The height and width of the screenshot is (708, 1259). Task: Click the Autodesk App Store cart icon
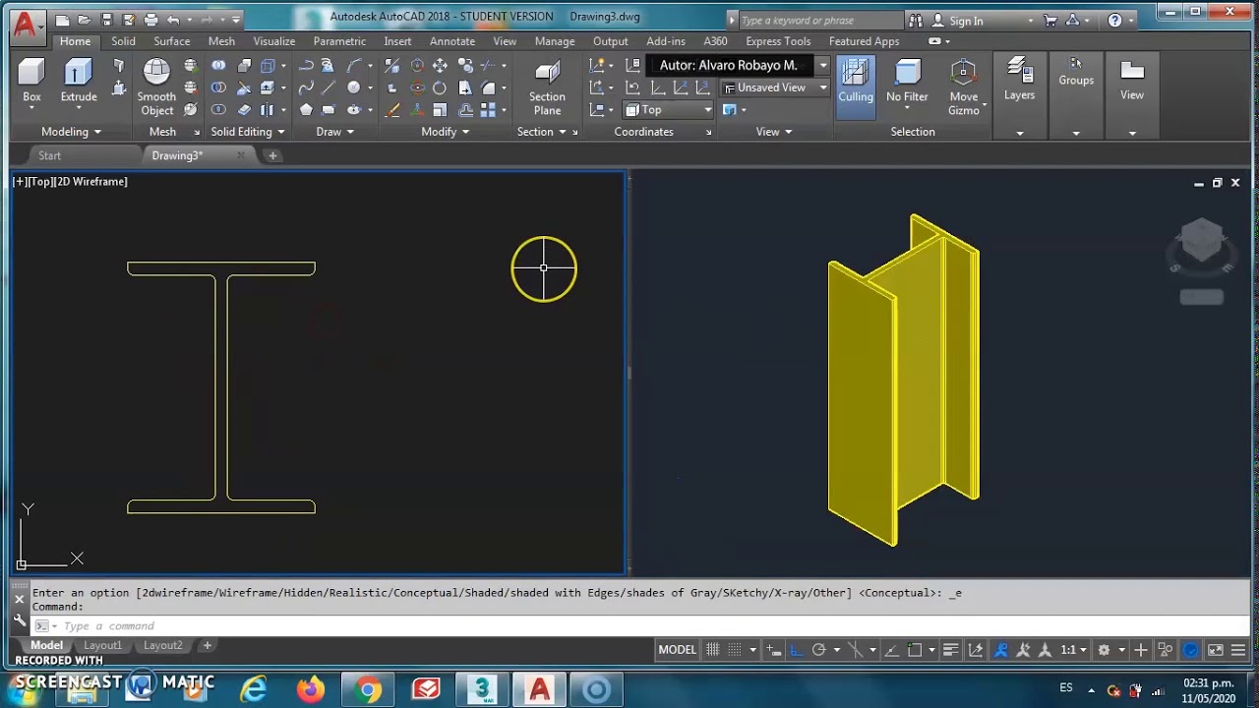pyautogui.click(x=1050, y=20)
